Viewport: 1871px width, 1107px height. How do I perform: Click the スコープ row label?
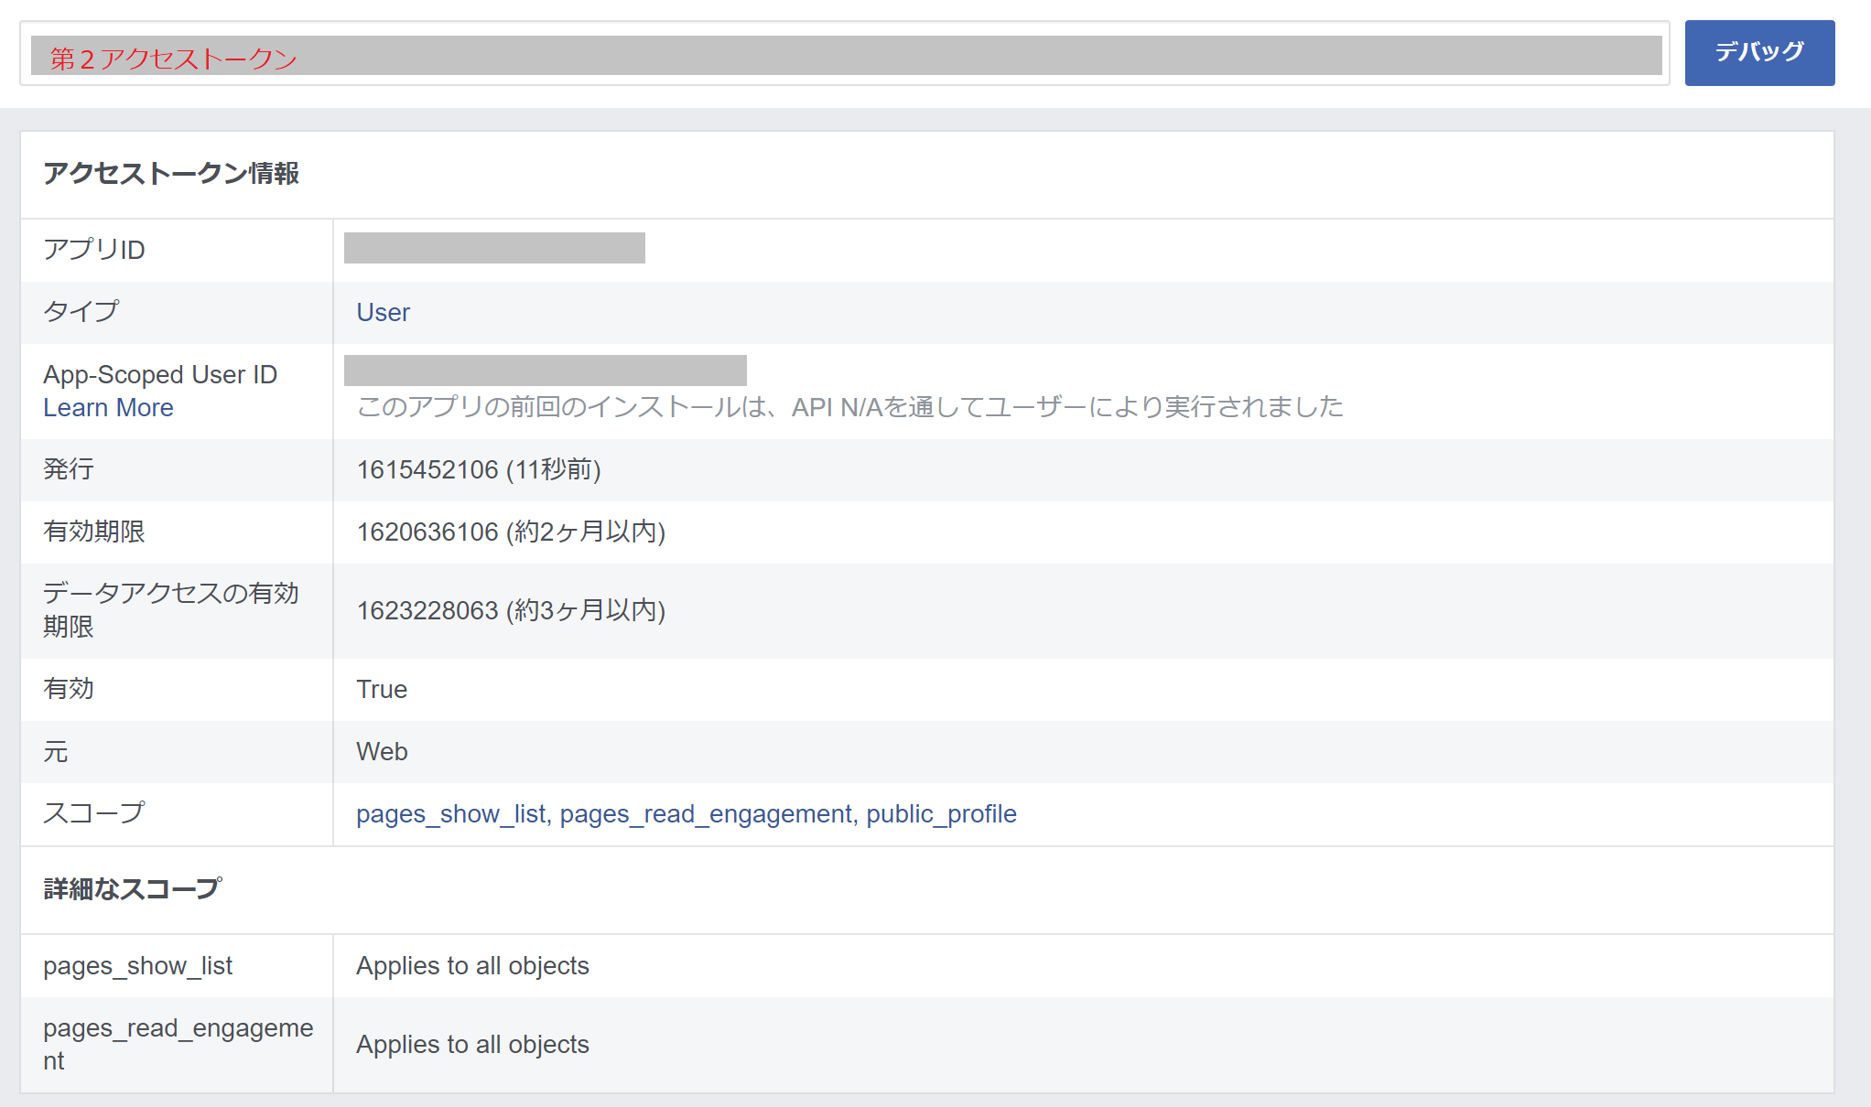94,813
